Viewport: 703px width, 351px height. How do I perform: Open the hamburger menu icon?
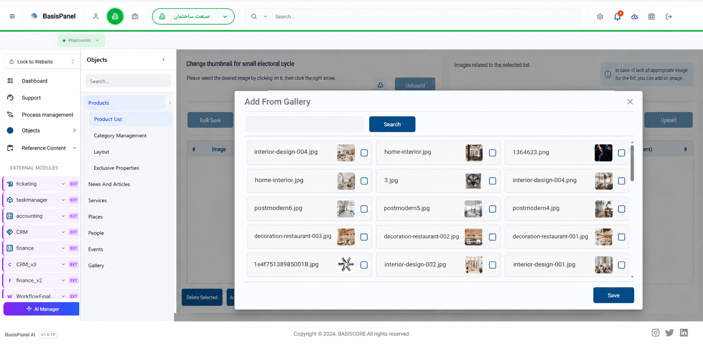12,16
